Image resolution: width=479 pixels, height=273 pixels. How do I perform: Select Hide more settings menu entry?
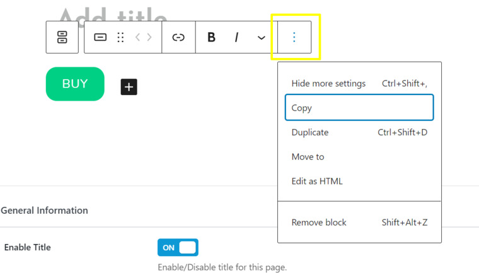328,83
